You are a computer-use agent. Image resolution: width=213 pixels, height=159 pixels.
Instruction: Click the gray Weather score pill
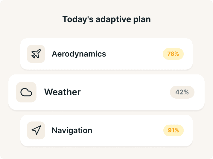[182, 92]
